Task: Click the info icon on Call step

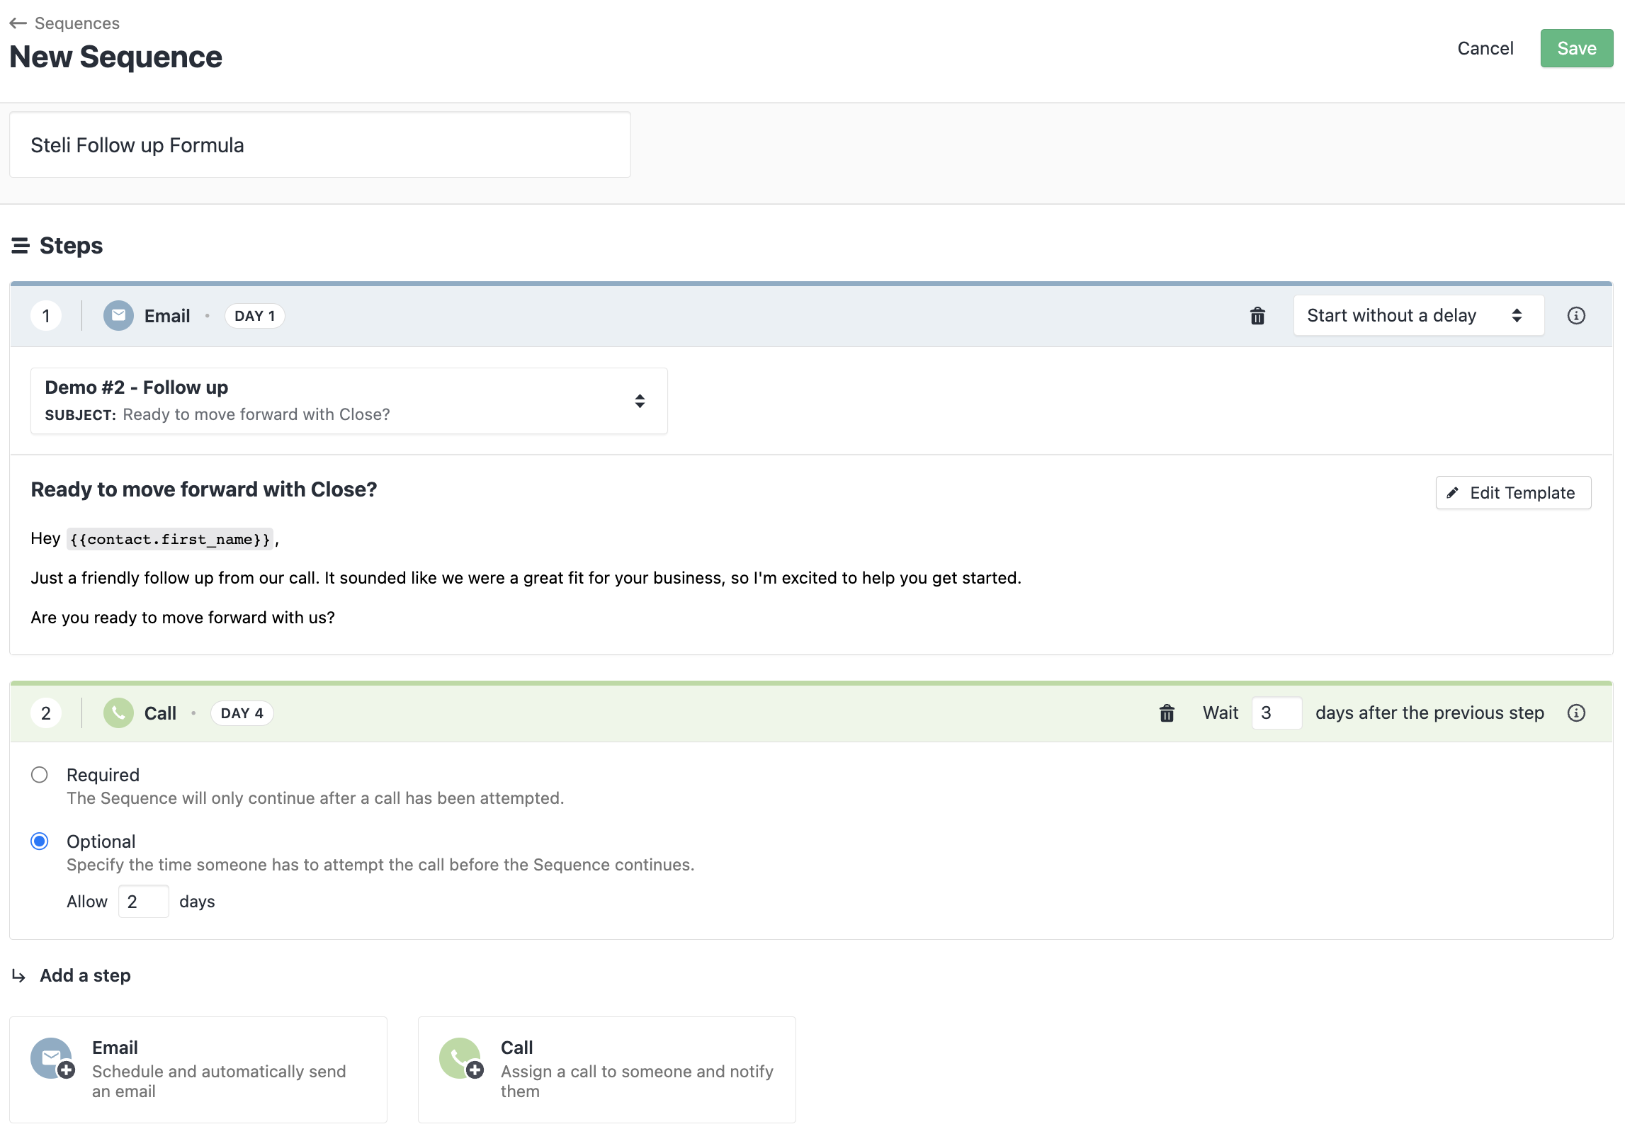Action: [x=1576, y=713]
